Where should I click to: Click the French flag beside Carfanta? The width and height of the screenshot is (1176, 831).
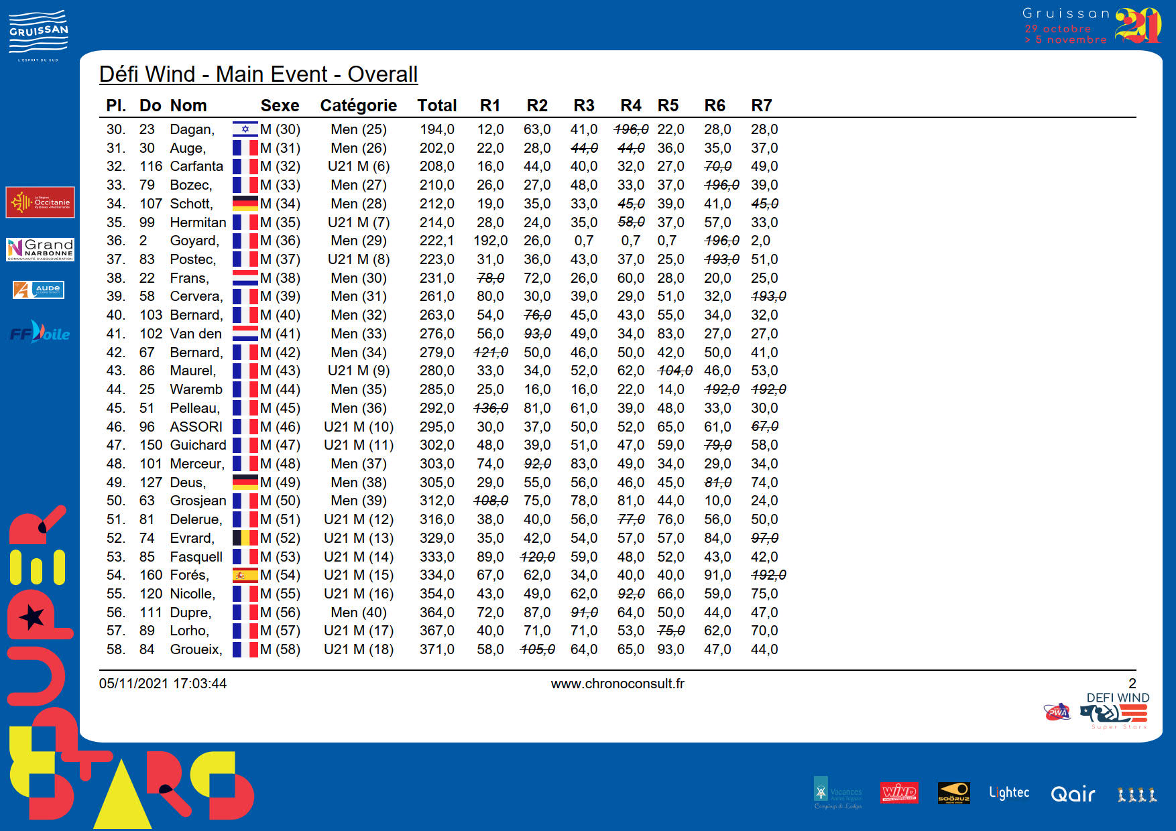(x=245, y=166)
